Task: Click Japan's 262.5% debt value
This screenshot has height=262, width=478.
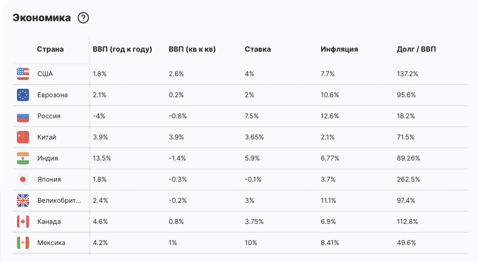Action: 408,180
